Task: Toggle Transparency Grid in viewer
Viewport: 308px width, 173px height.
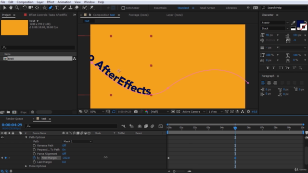Action: tap(178, 111)
